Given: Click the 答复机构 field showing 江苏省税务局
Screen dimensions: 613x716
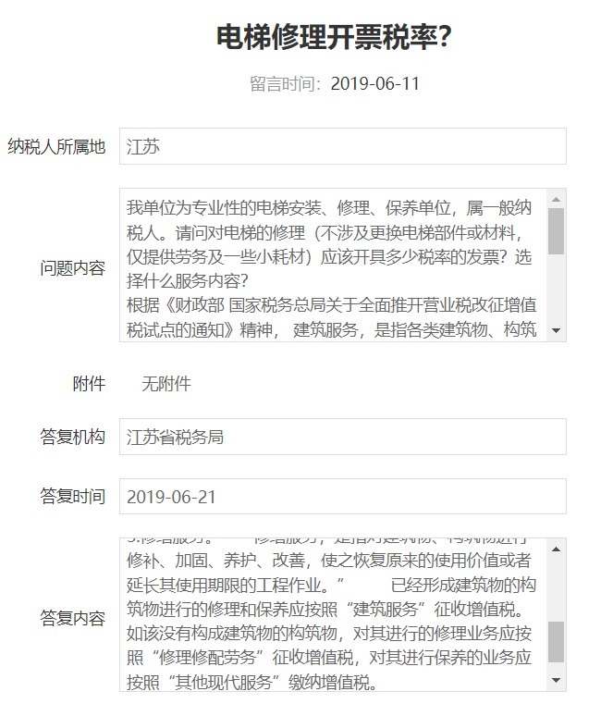Looking at the screenshot, I should [342, 437].
